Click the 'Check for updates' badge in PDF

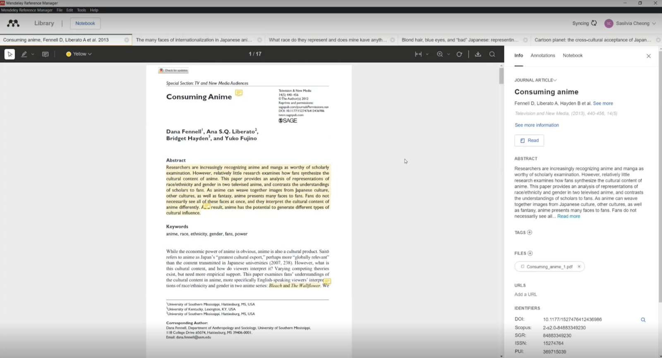pyautogui.click(x=173, y=71)
